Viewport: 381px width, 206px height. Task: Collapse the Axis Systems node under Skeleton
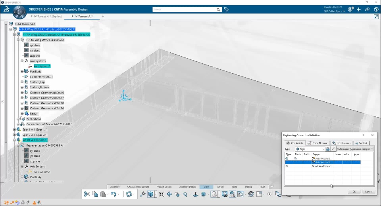coord(22,61)
